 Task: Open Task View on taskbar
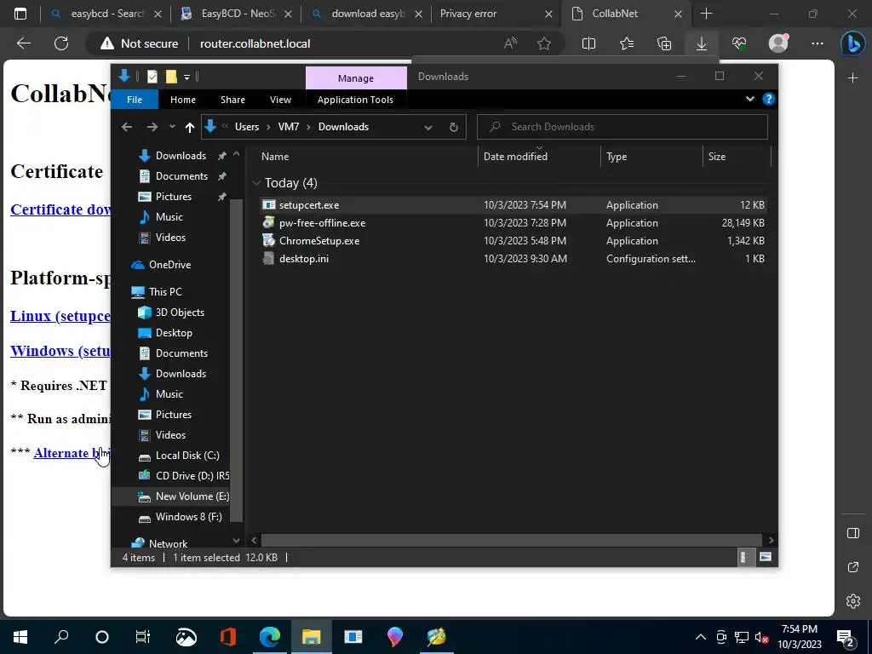click(x=143, y=637)
